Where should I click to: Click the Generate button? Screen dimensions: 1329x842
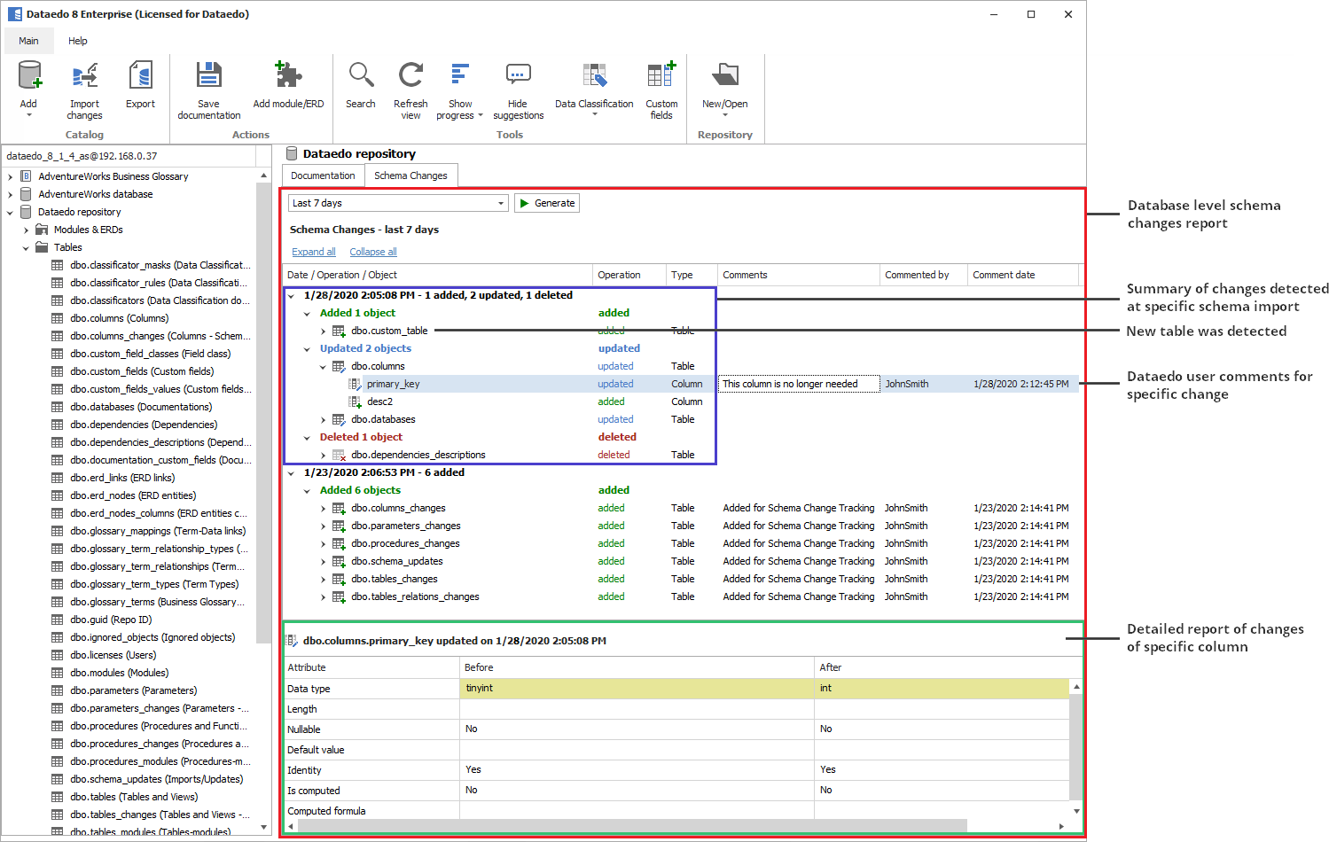tap(547, 203)
